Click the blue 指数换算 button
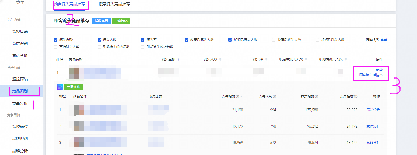417x155 pixels. click(101, 21)
